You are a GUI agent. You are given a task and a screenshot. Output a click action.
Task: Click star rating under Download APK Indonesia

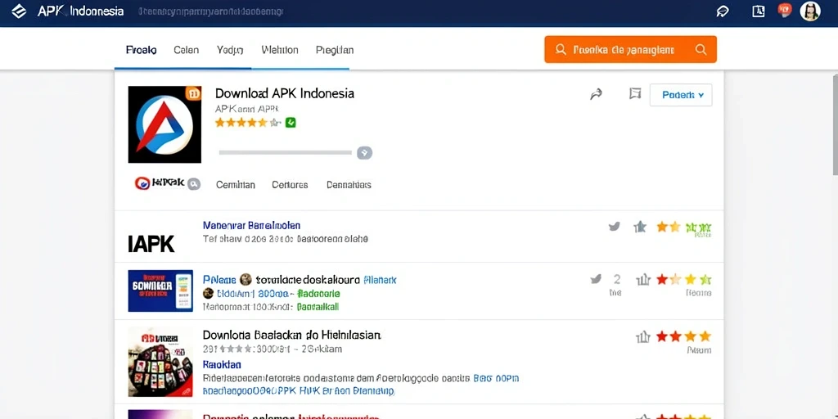point(248,123)
